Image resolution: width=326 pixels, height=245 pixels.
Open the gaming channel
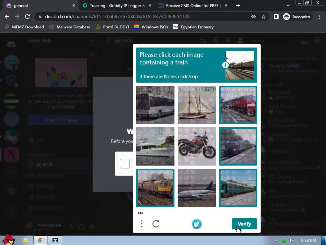tap(44, 186)
